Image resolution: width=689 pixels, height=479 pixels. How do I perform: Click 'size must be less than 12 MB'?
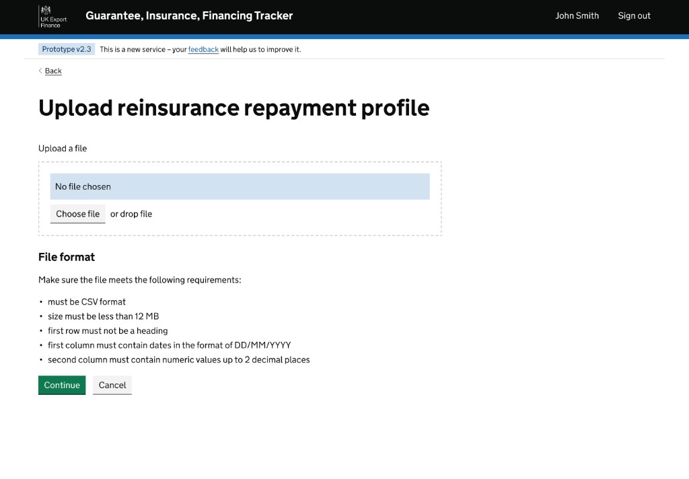coord(103,316)
